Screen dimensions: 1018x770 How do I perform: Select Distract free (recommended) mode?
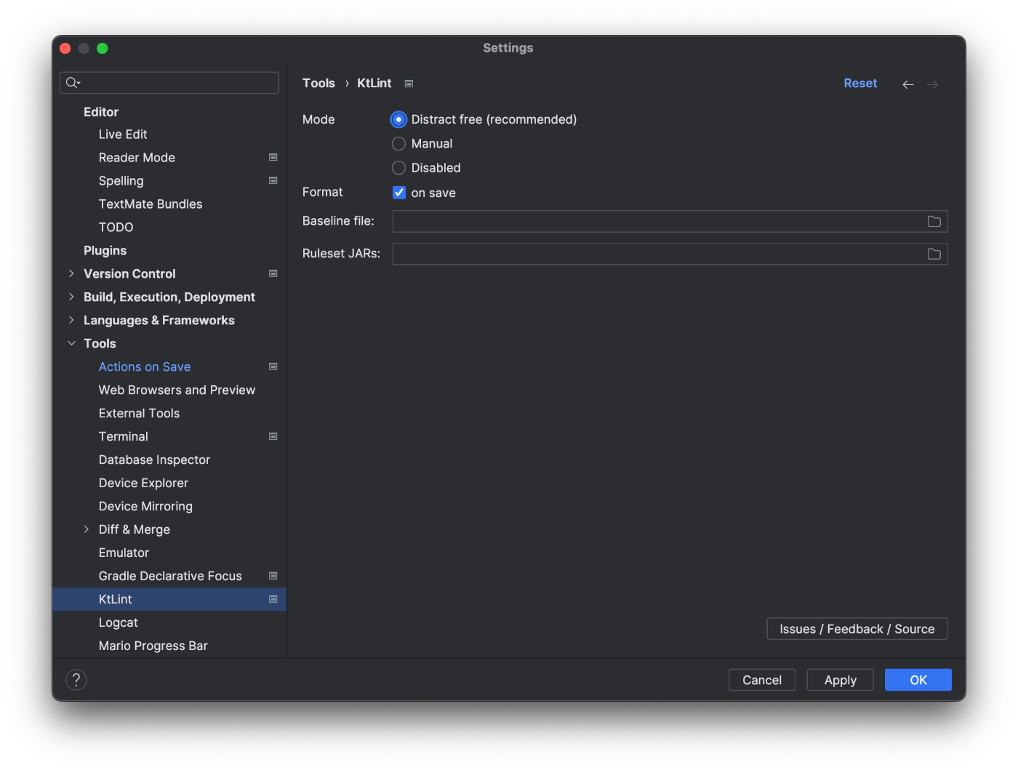(398, 119)
